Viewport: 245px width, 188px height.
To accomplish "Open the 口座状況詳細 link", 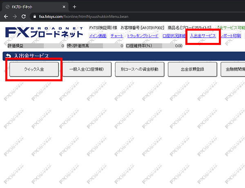I will tap(174, 36).
